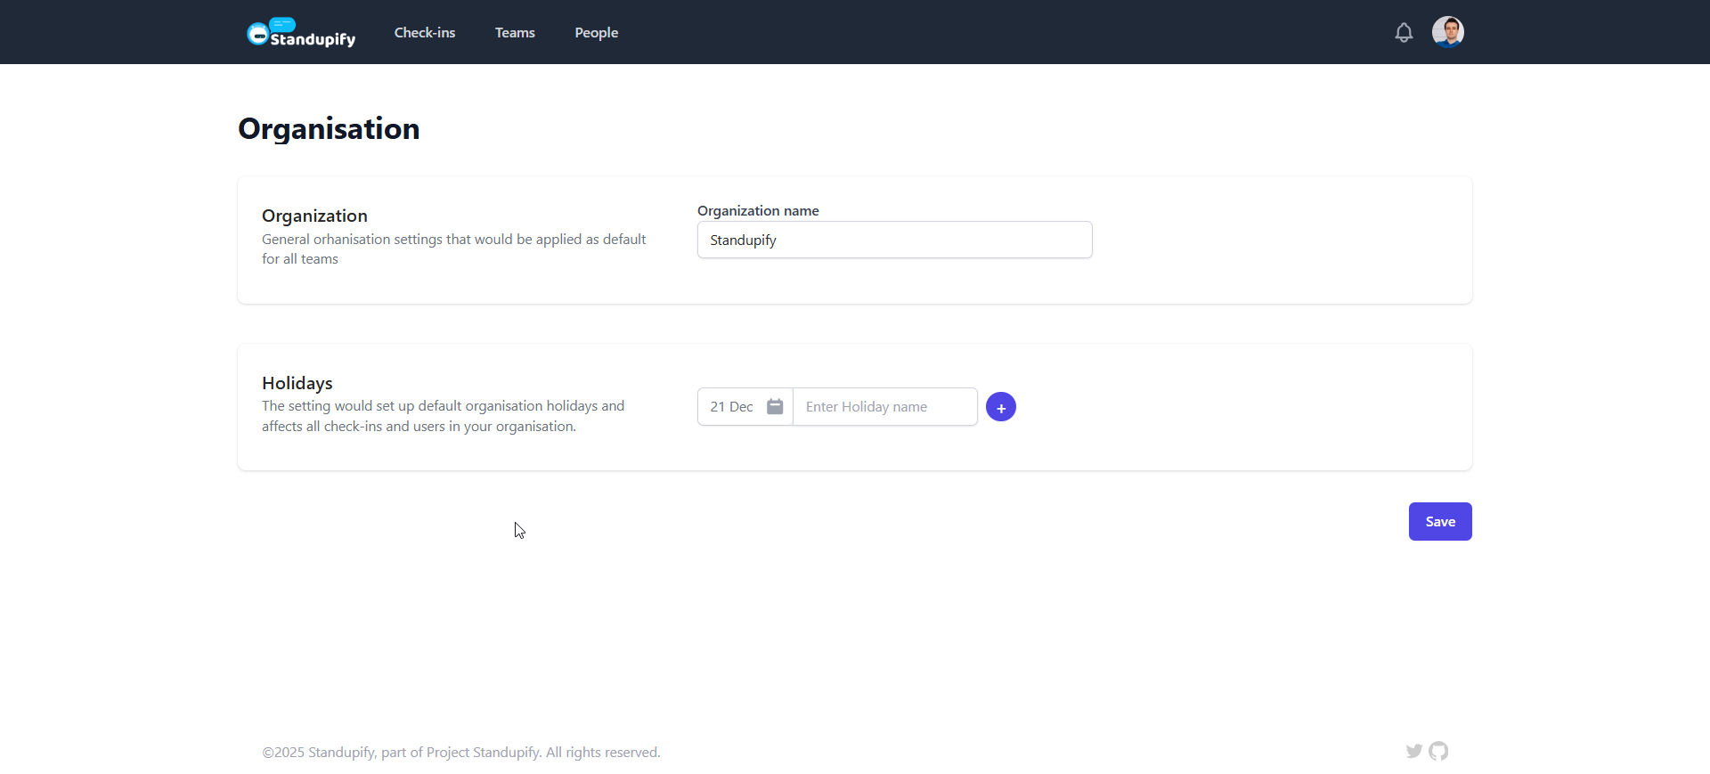Go to Check-ins page
Viewport: 1710px width, 774px height.
[425, 33]
